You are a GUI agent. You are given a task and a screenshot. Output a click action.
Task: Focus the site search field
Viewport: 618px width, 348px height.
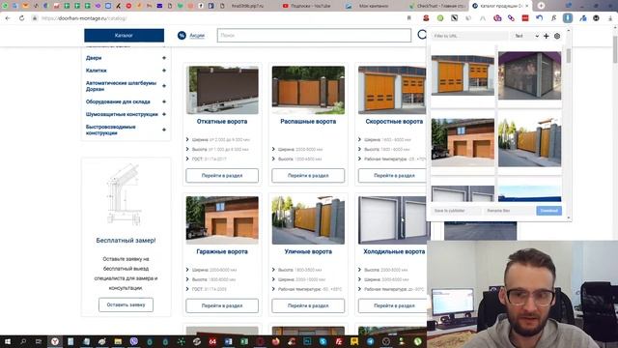tap(314, 36)
